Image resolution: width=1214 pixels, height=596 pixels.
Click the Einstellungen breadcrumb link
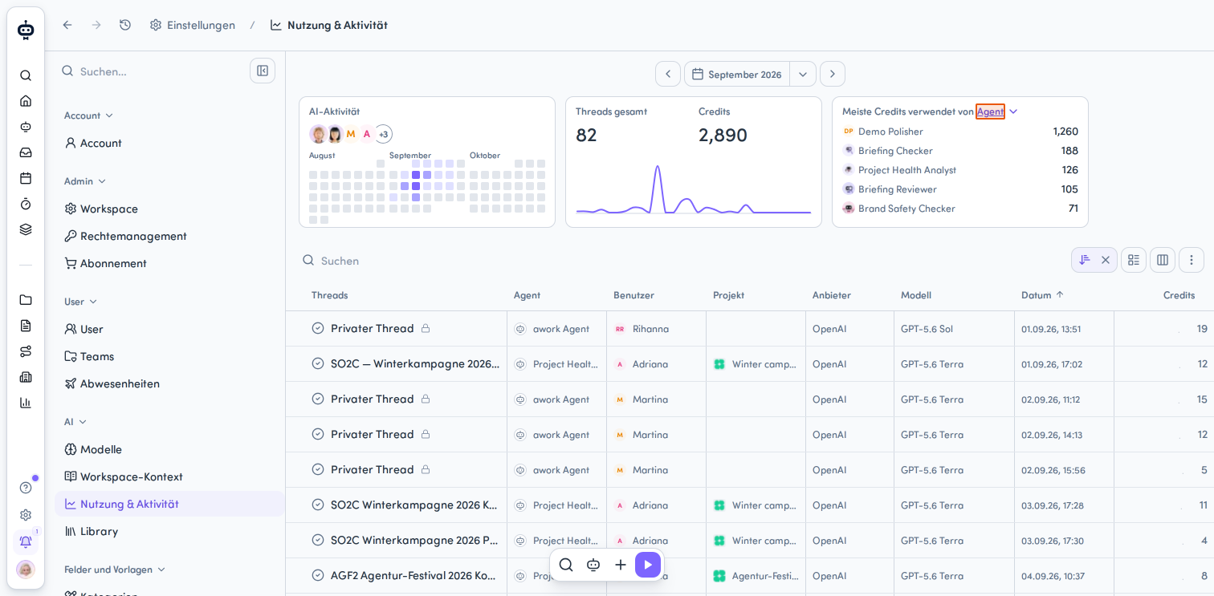tap(193, 25)
